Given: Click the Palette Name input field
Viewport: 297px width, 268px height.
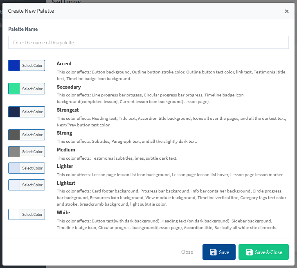Looking at the screenshot, I should coord(148,42).
